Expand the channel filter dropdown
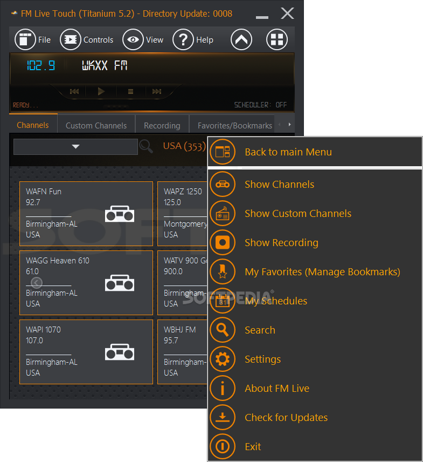Viewport: 423px width, 462px height. 75,146
